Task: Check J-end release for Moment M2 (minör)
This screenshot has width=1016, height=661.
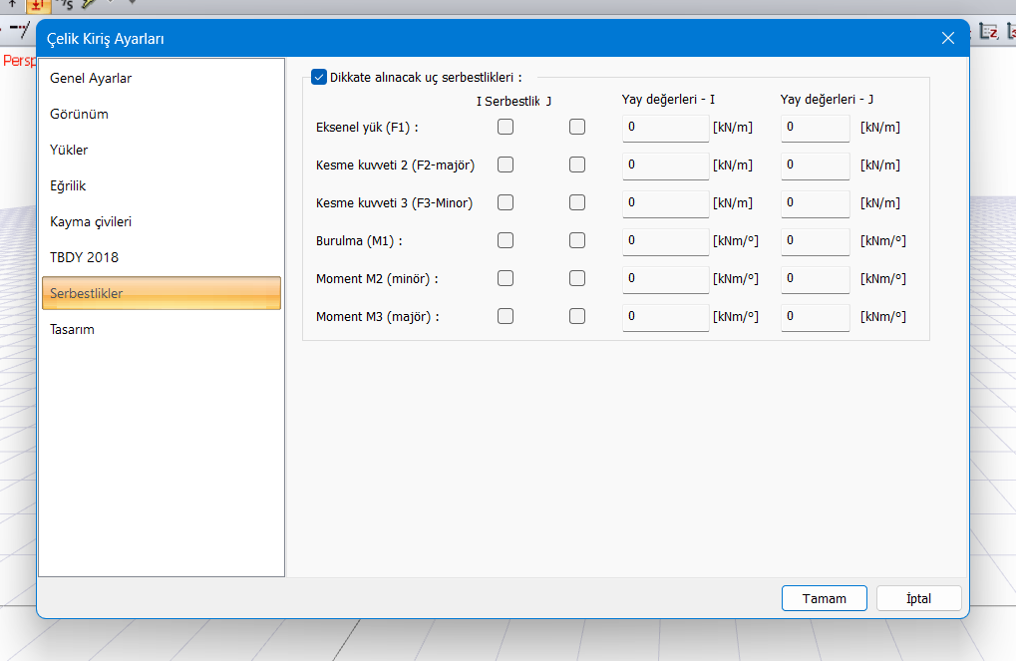Action: click(577, 278)
